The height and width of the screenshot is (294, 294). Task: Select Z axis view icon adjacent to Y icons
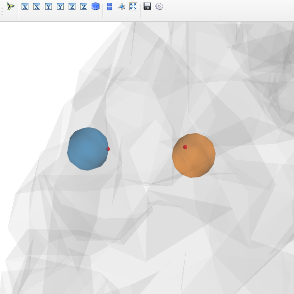(x=72, y=6)
